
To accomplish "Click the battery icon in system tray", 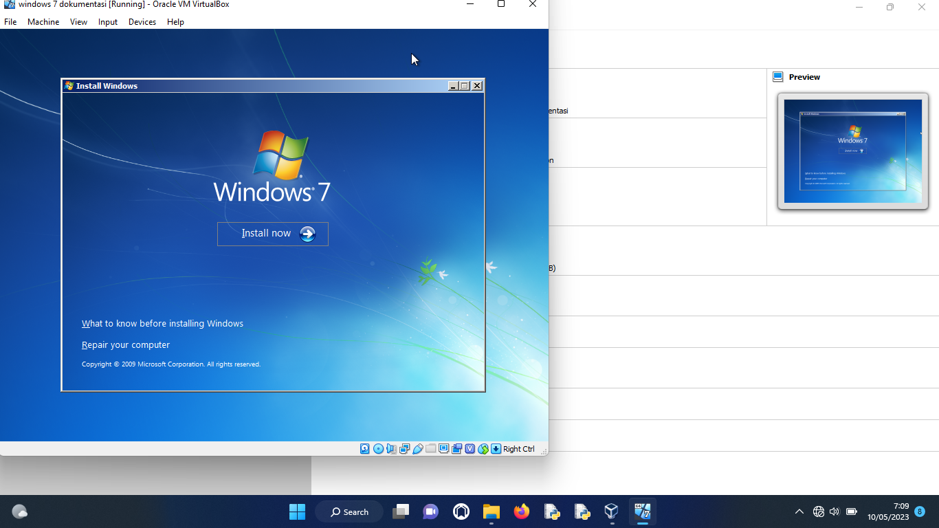I will (852, 511).
